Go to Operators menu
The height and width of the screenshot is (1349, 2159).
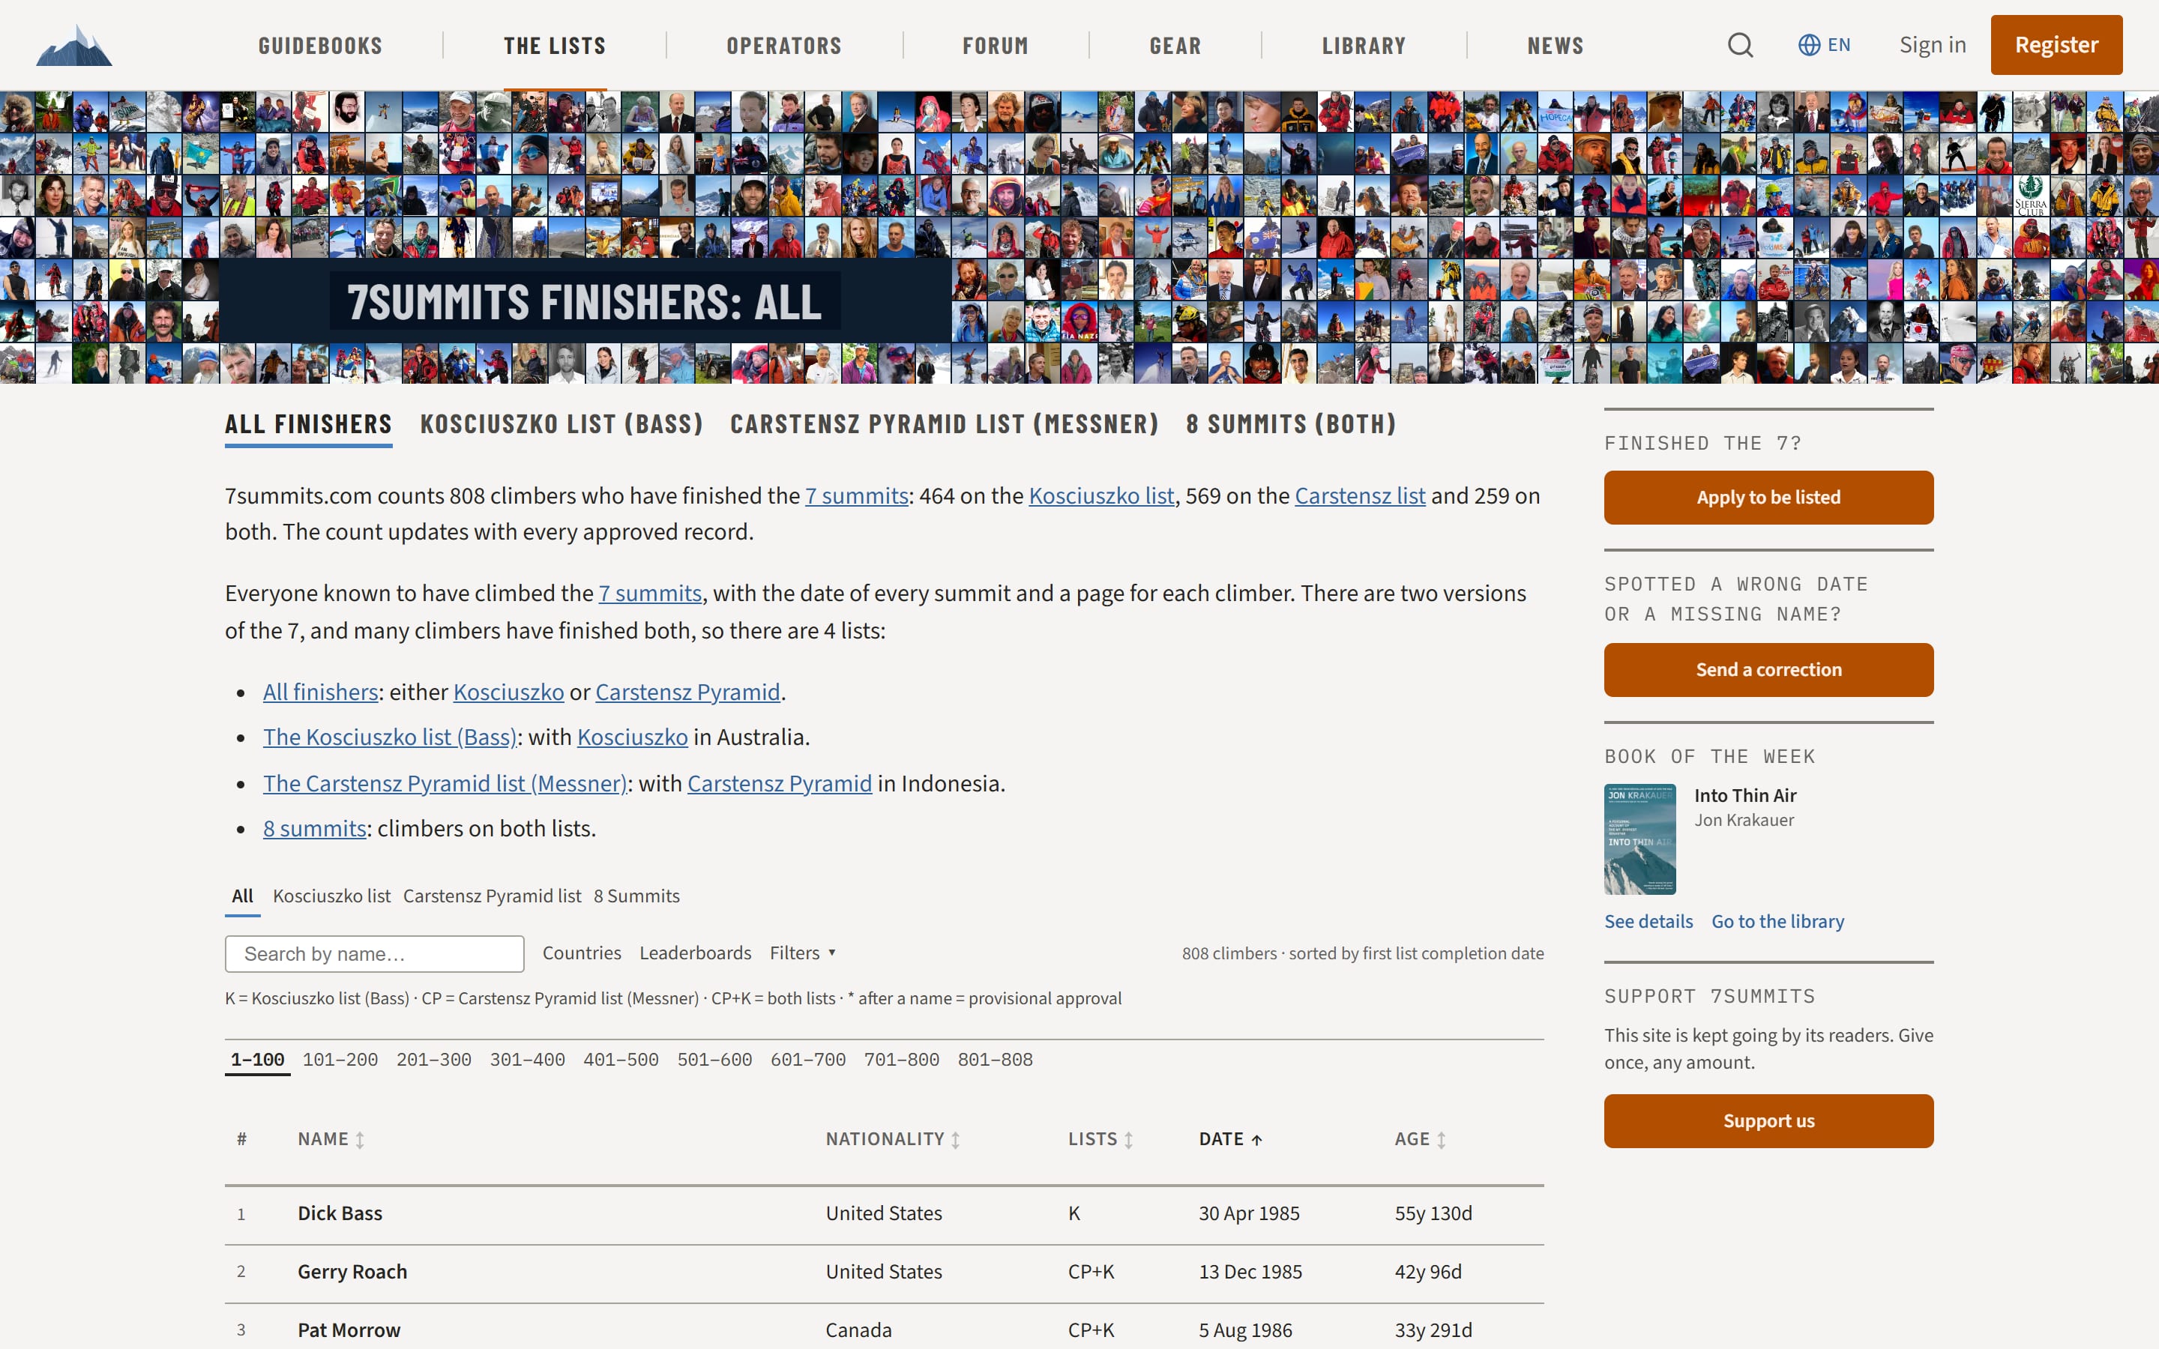pyautogui.click(x=783, y=46)
